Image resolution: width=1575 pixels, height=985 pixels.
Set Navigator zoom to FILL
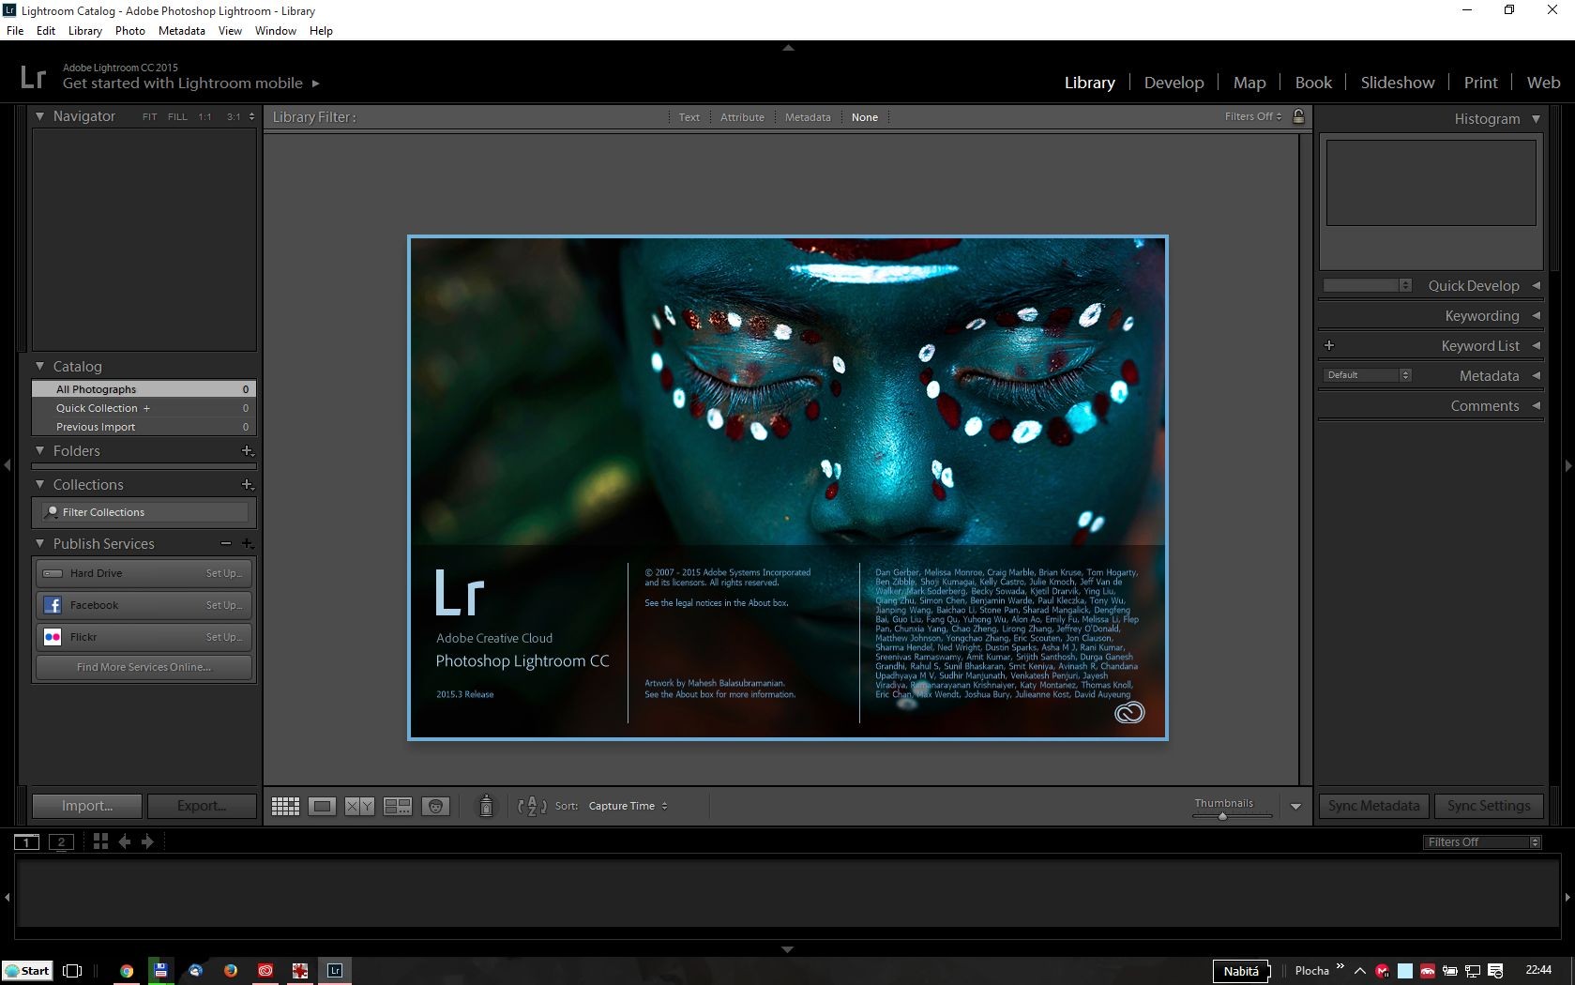177,117
